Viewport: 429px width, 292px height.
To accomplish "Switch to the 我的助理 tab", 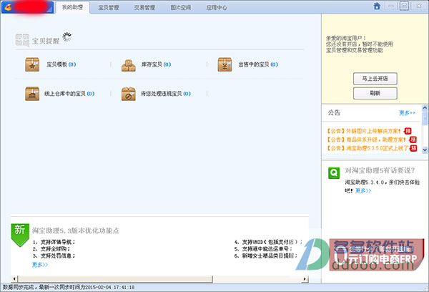I will coord(72,7).
